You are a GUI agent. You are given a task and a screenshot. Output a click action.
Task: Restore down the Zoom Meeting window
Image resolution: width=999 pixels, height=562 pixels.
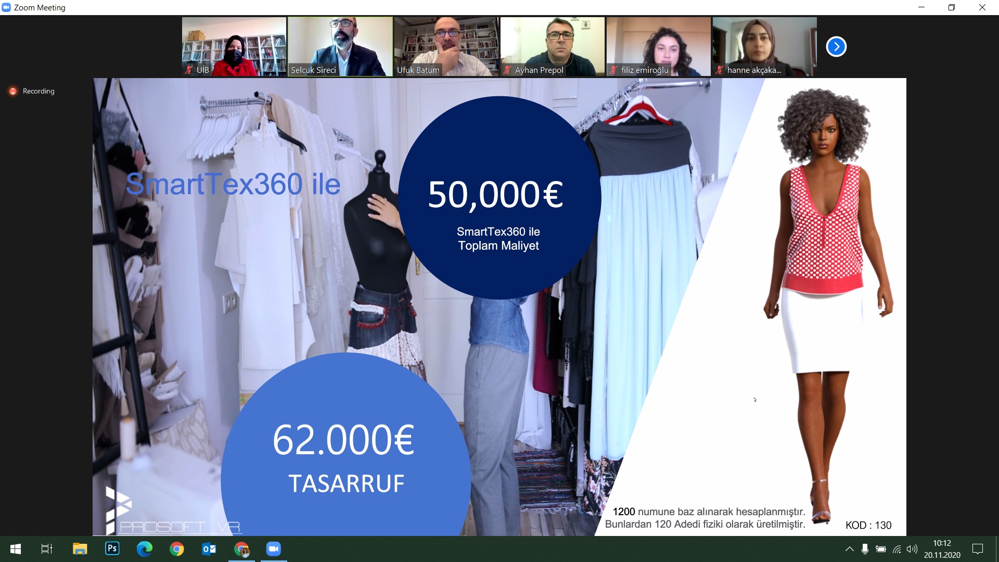pos(952,7)
